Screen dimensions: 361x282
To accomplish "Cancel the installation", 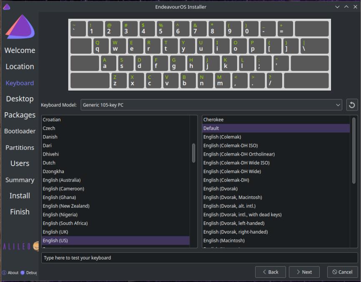I will (342, 272).
